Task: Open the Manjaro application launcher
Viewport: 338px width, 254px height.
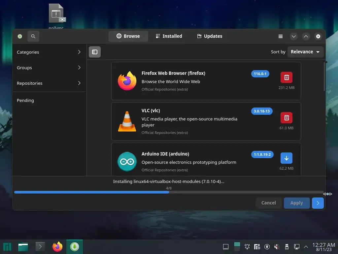Action: [x=7, y=247]
